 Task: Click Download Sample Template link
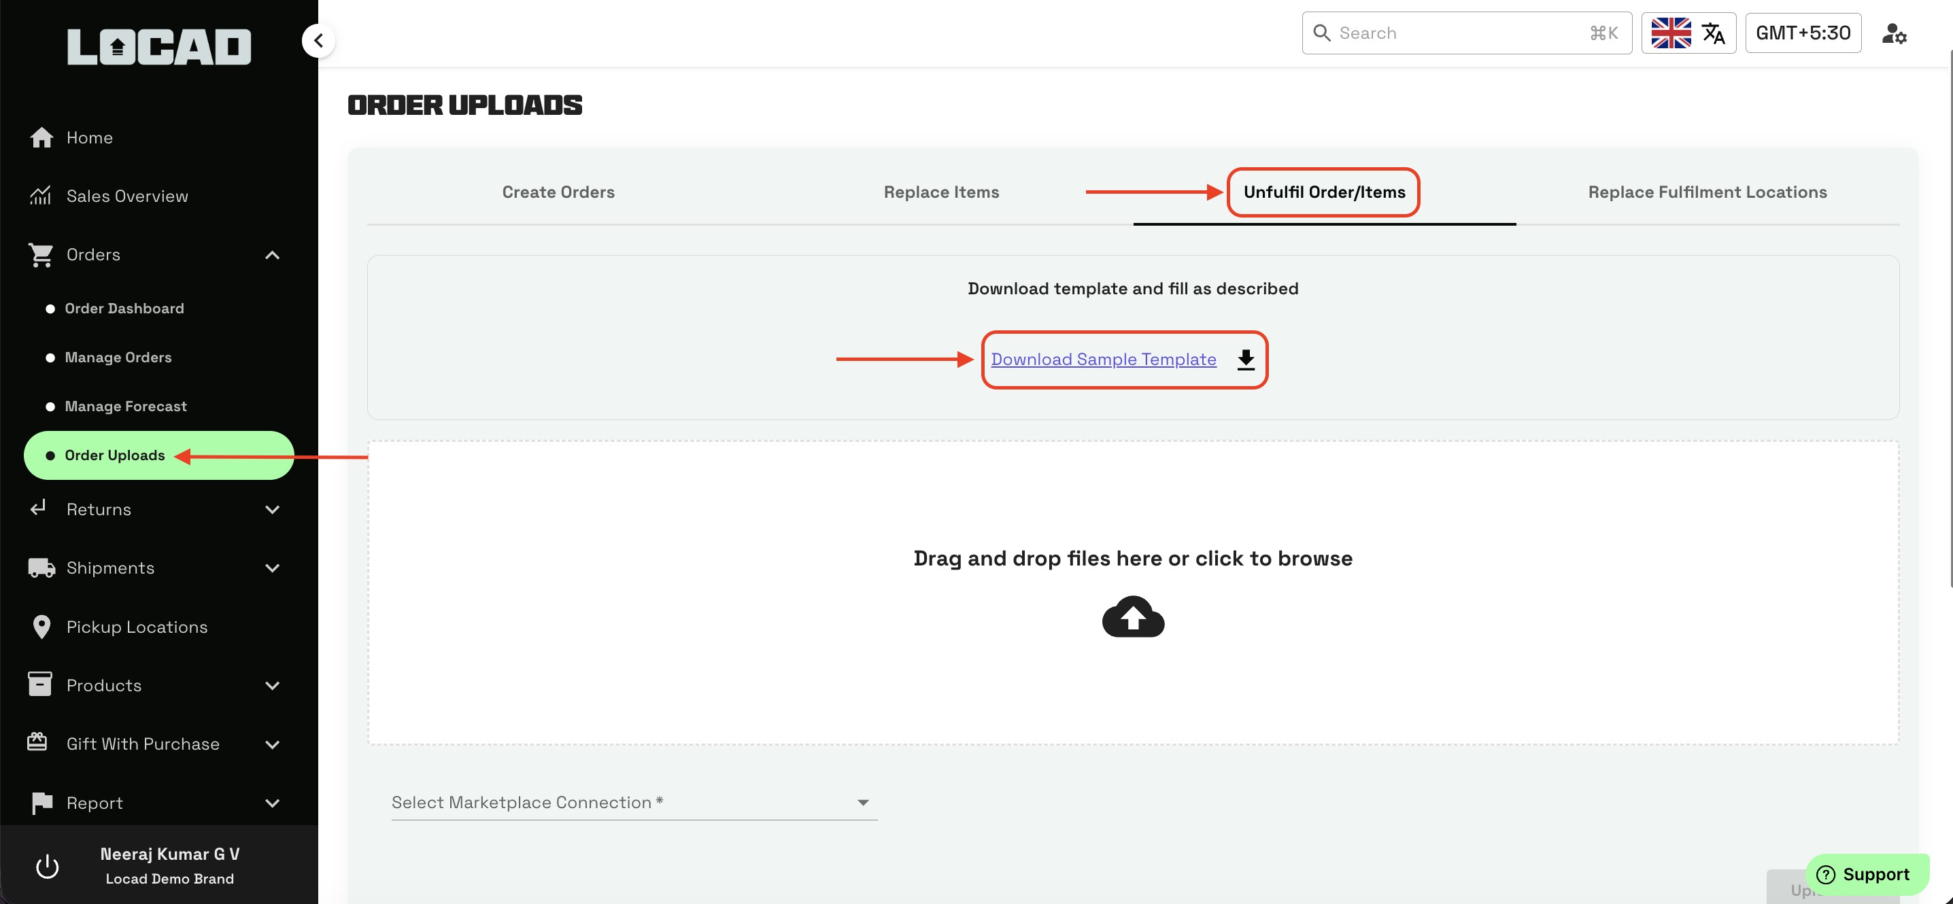(x=1103, y=359)
